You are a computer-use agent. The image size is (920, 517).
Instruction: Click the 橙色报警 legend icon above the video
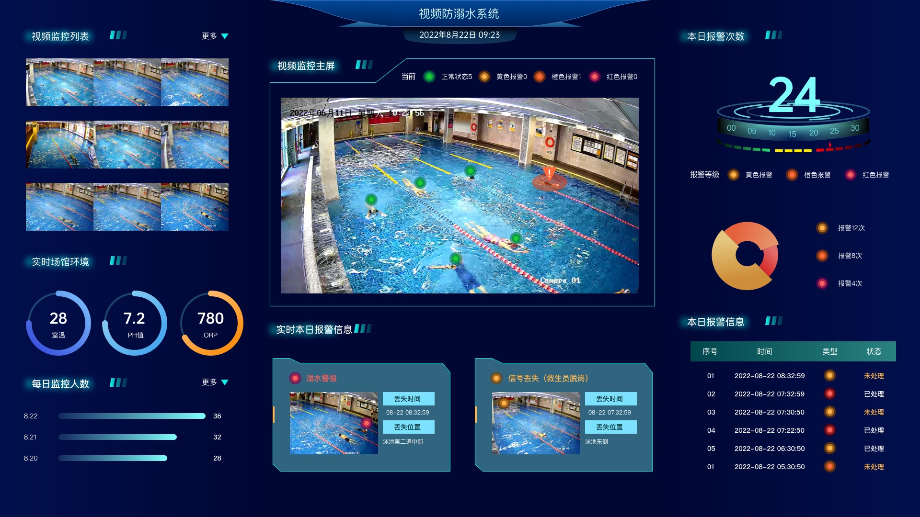(540, 77)
